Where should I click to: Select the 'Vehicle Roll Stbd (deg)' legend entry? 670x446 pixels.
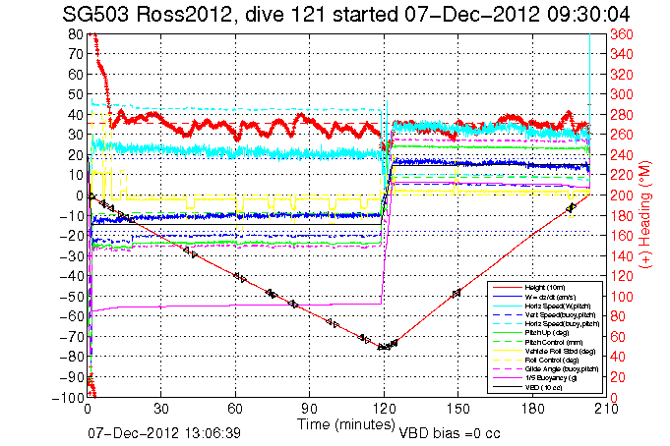point(560,352)
